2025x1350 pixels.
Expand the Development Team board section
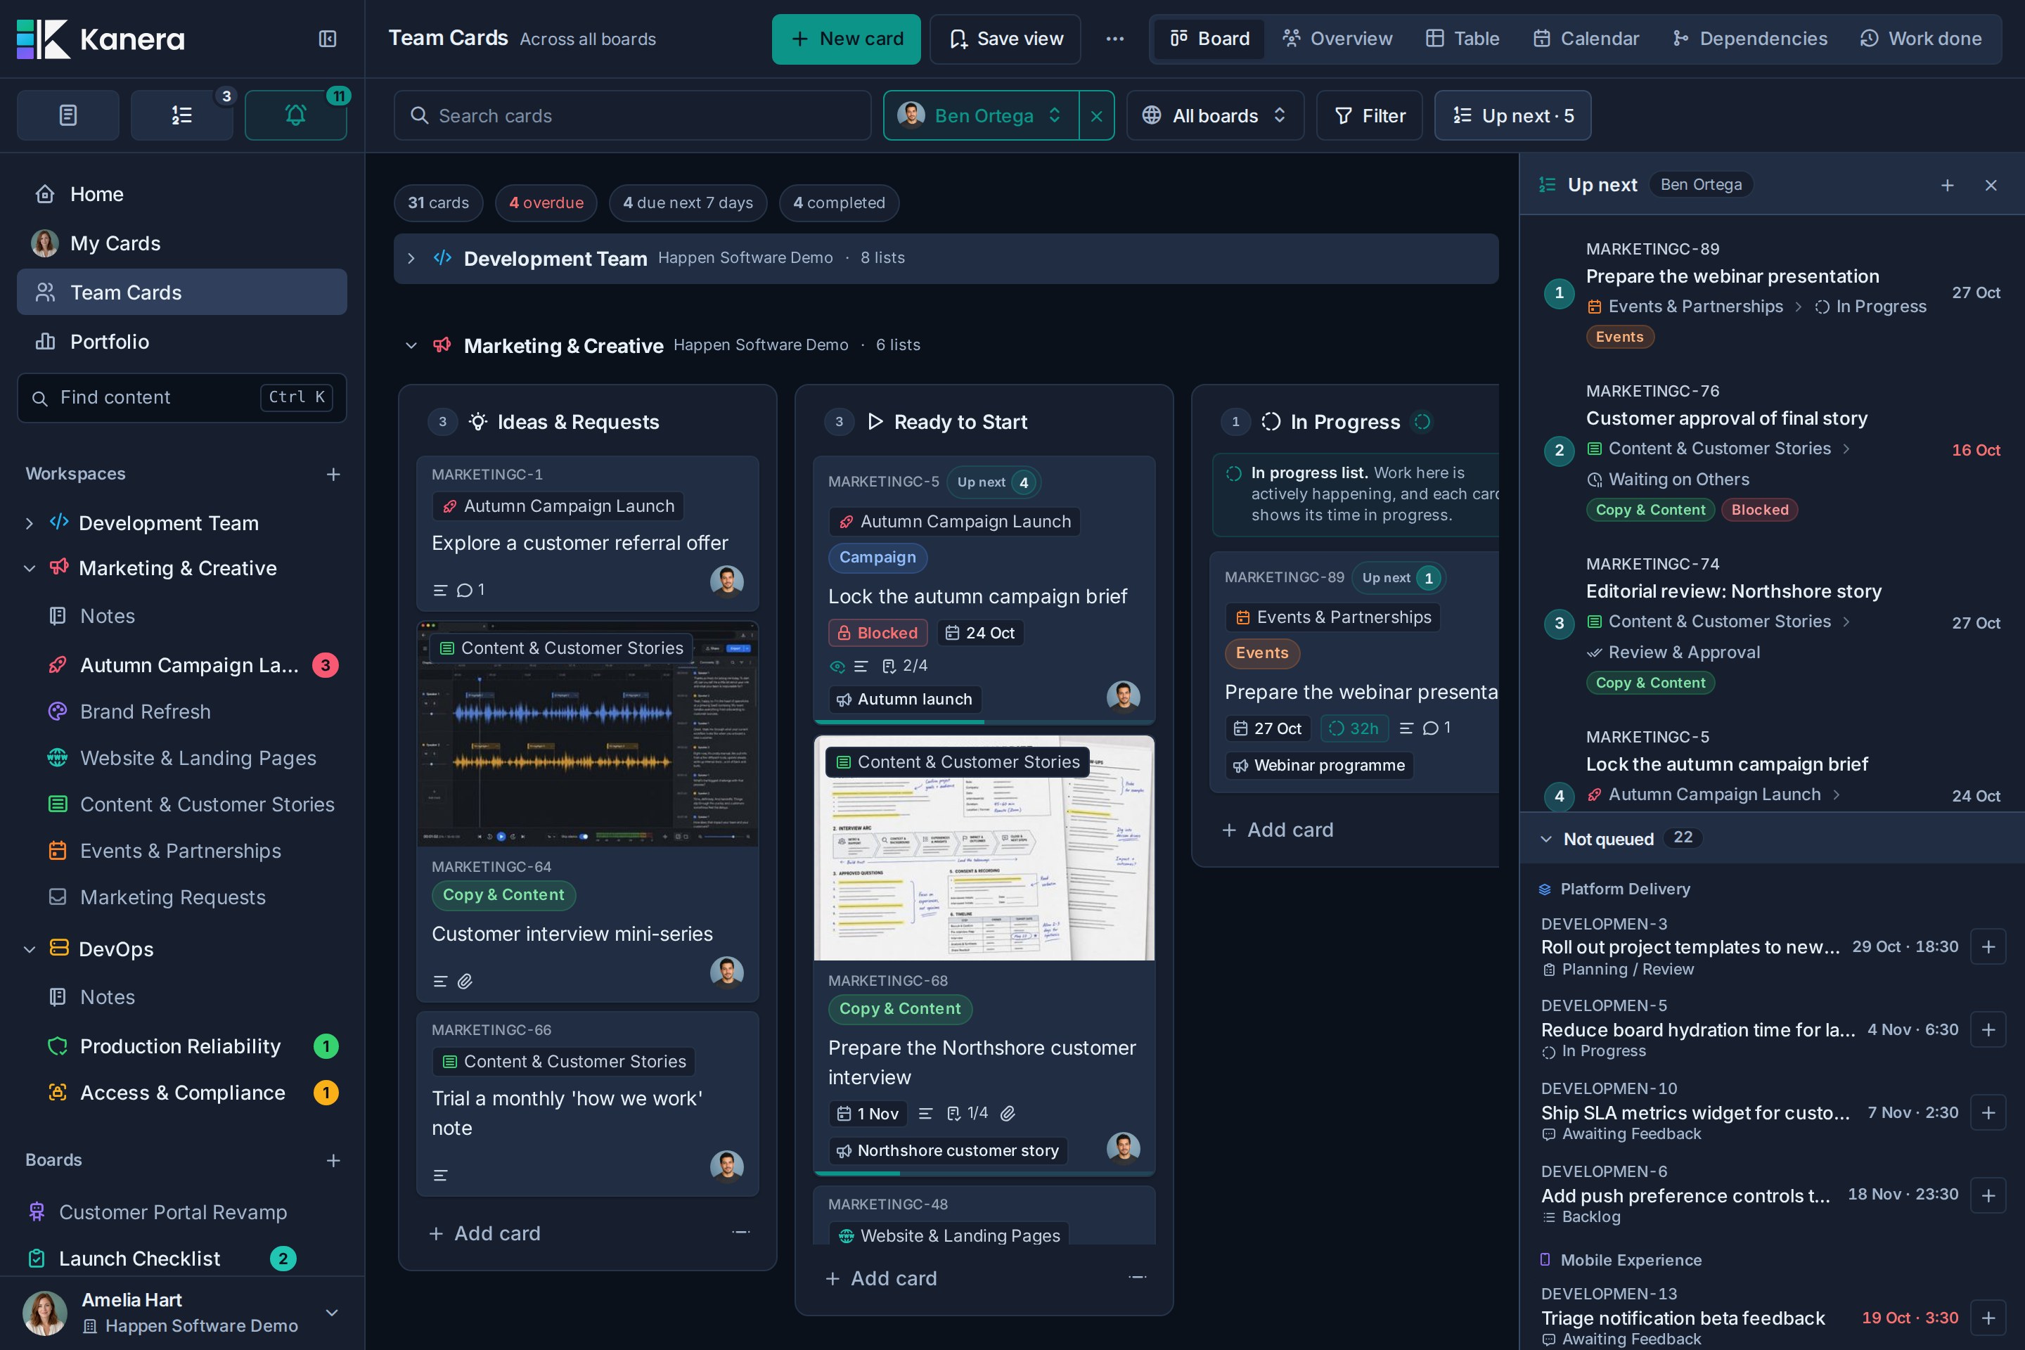(x=411, y=258)
